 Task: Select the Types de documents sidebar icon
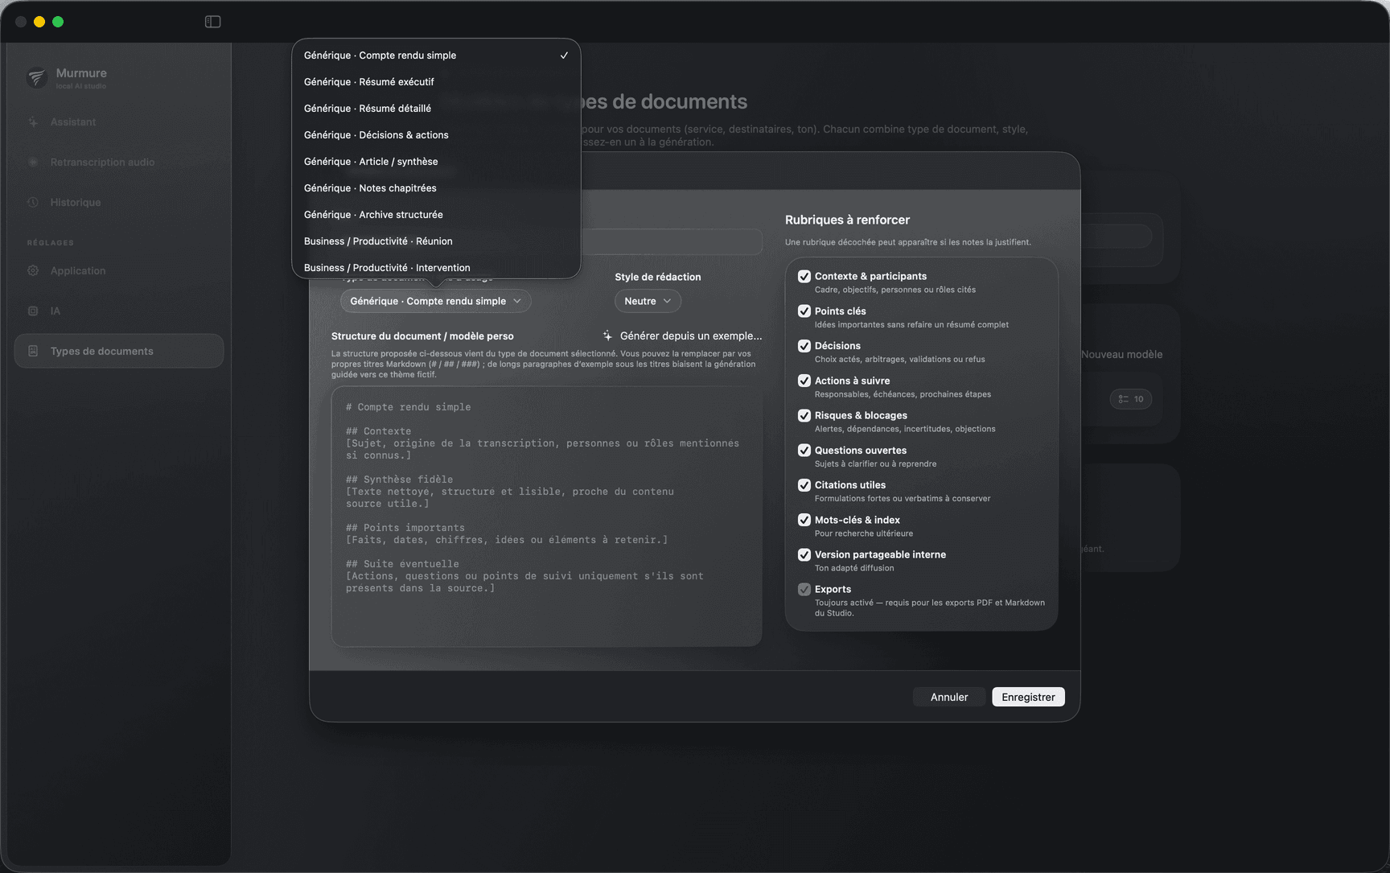33,352
